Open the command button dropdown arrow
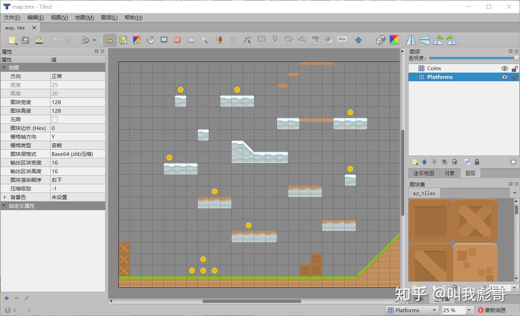Viewport: 520px width, 316px height. [94, 40]
